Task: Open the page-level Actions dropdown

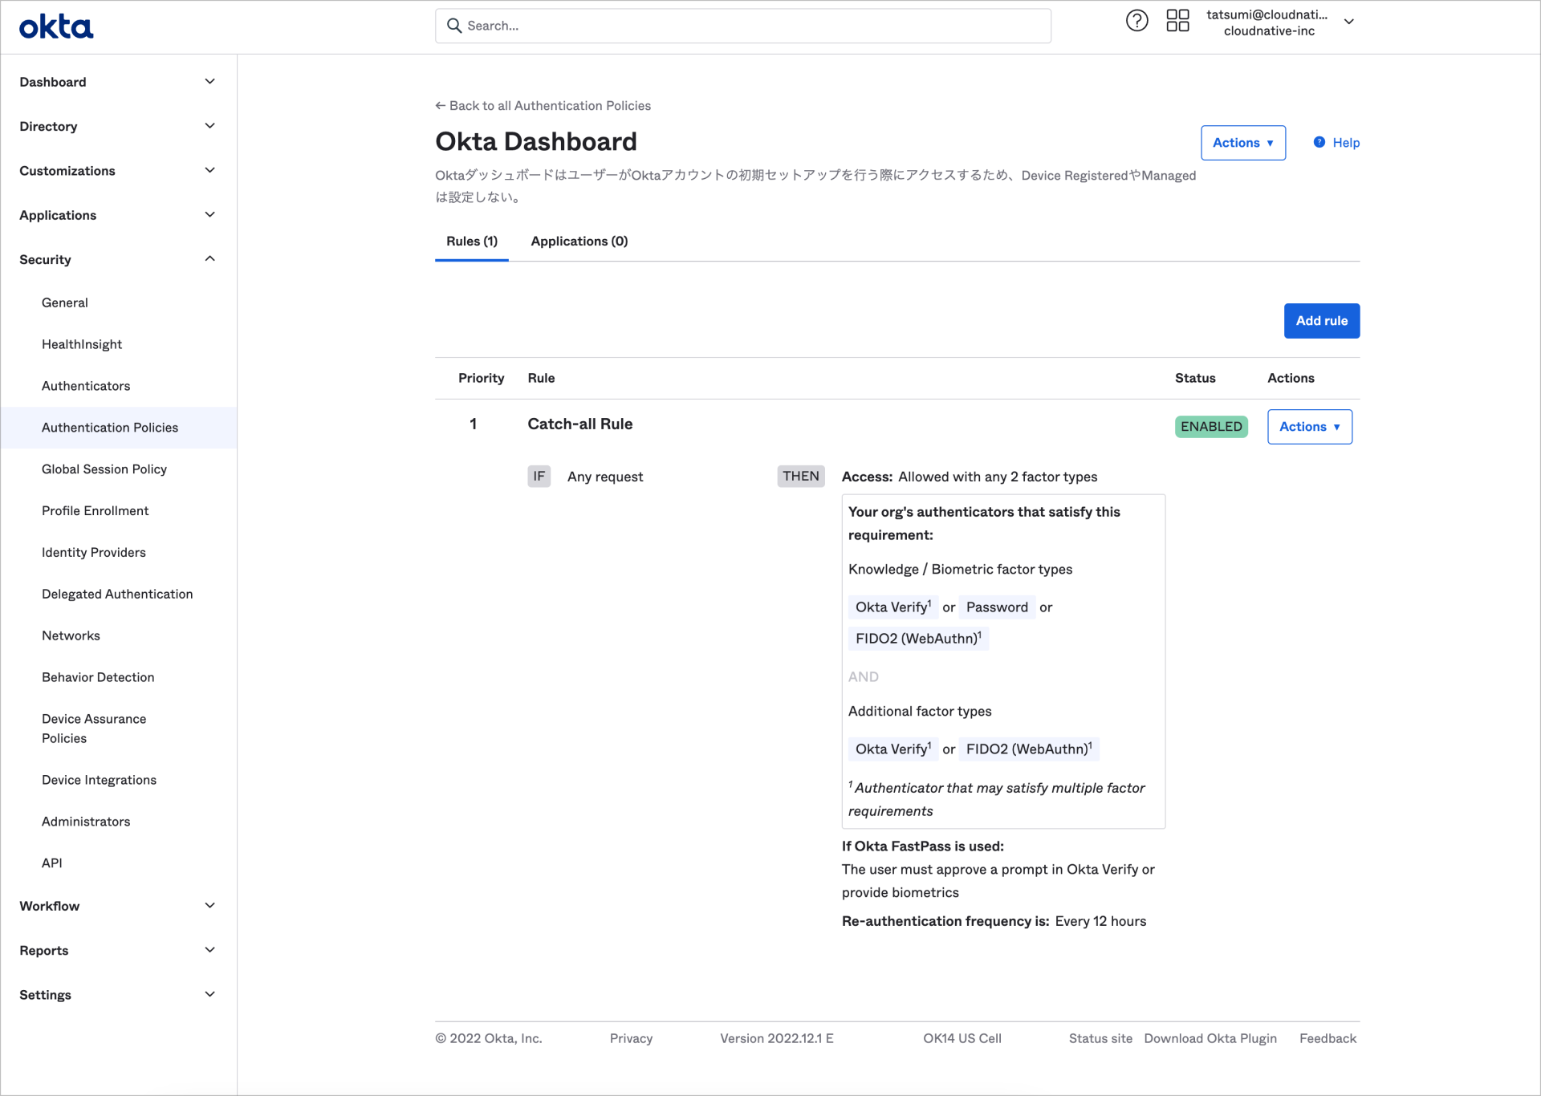Action: pyautogui.click(x=1242, y=142)
